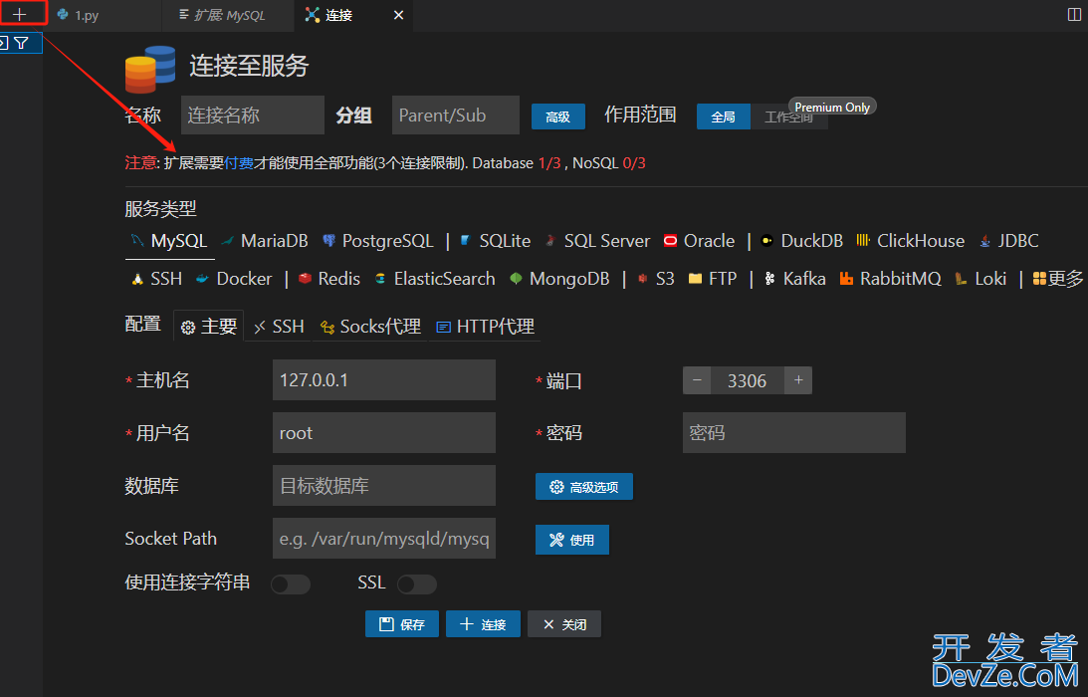
Task: Select PostgreSQL service type
Action: click(x=378, y=241)
